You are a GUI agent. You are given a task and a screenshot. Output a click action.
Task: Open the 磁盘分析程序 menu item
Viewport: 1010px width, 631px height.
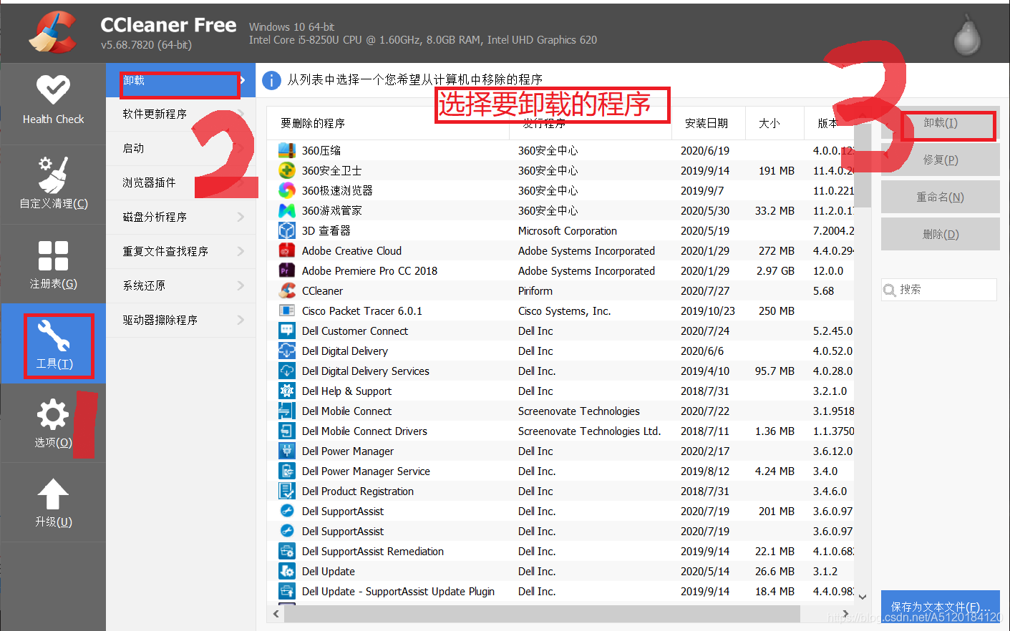(x=180, y=217)
